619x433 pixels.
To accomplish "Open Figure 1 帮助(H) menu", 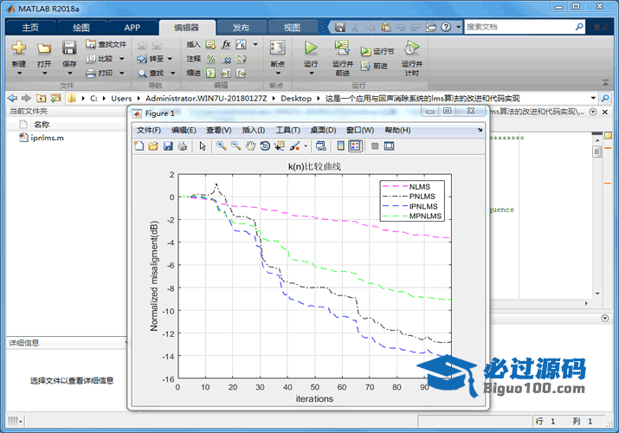I will tap(397, 130).
